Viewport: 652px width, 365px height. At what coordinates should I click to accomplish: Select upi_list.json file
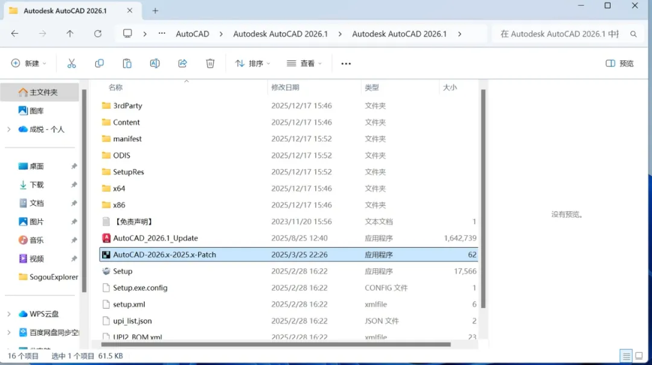(289, 321)
